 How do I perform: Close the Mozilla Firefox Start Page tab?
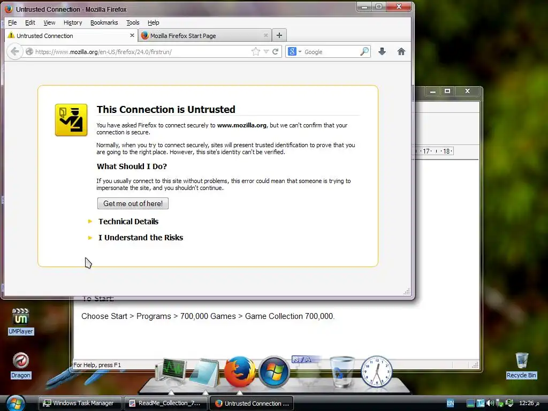coord(265,35)
